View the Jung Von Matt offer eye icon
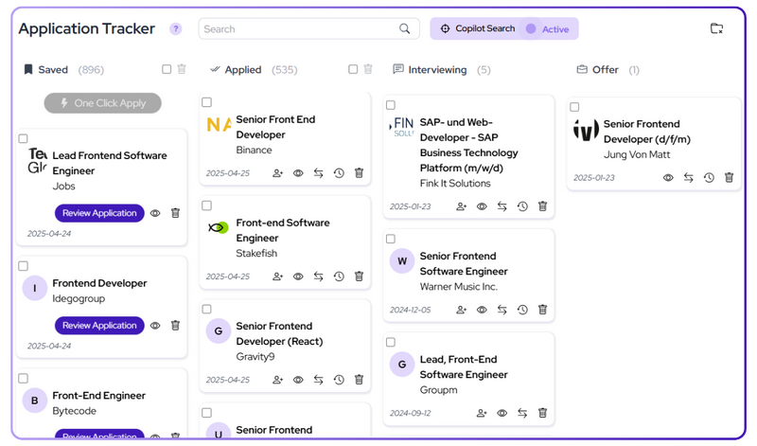The width and height of the screenshot is (757, 446). pos(668,178)
